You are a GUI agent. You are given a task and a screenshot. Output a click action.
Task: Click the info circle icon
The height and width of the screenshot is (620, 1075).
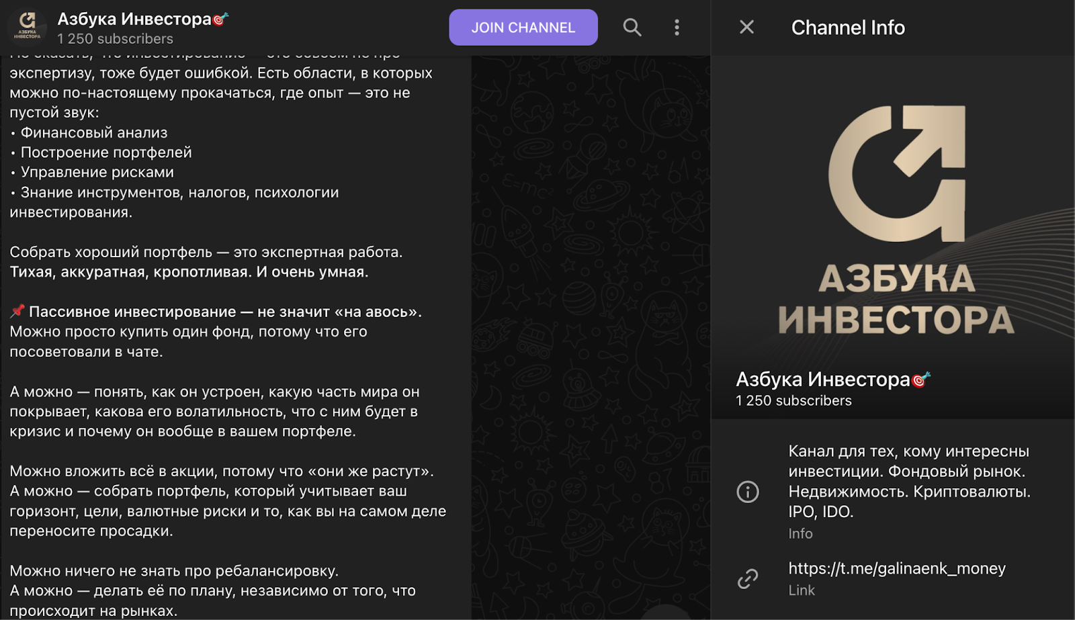click(x=748, y=492)
